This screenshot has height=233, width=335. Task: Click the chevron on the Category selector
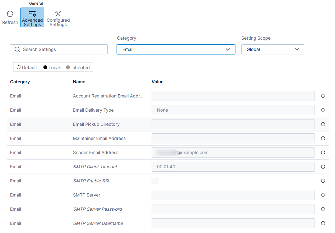(227, 49)
